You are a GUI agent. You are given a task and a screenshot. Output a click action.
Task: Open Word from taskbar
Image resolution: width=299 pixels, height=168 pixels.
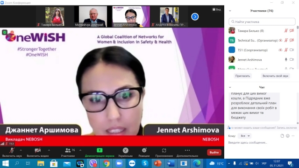point(171,163)
